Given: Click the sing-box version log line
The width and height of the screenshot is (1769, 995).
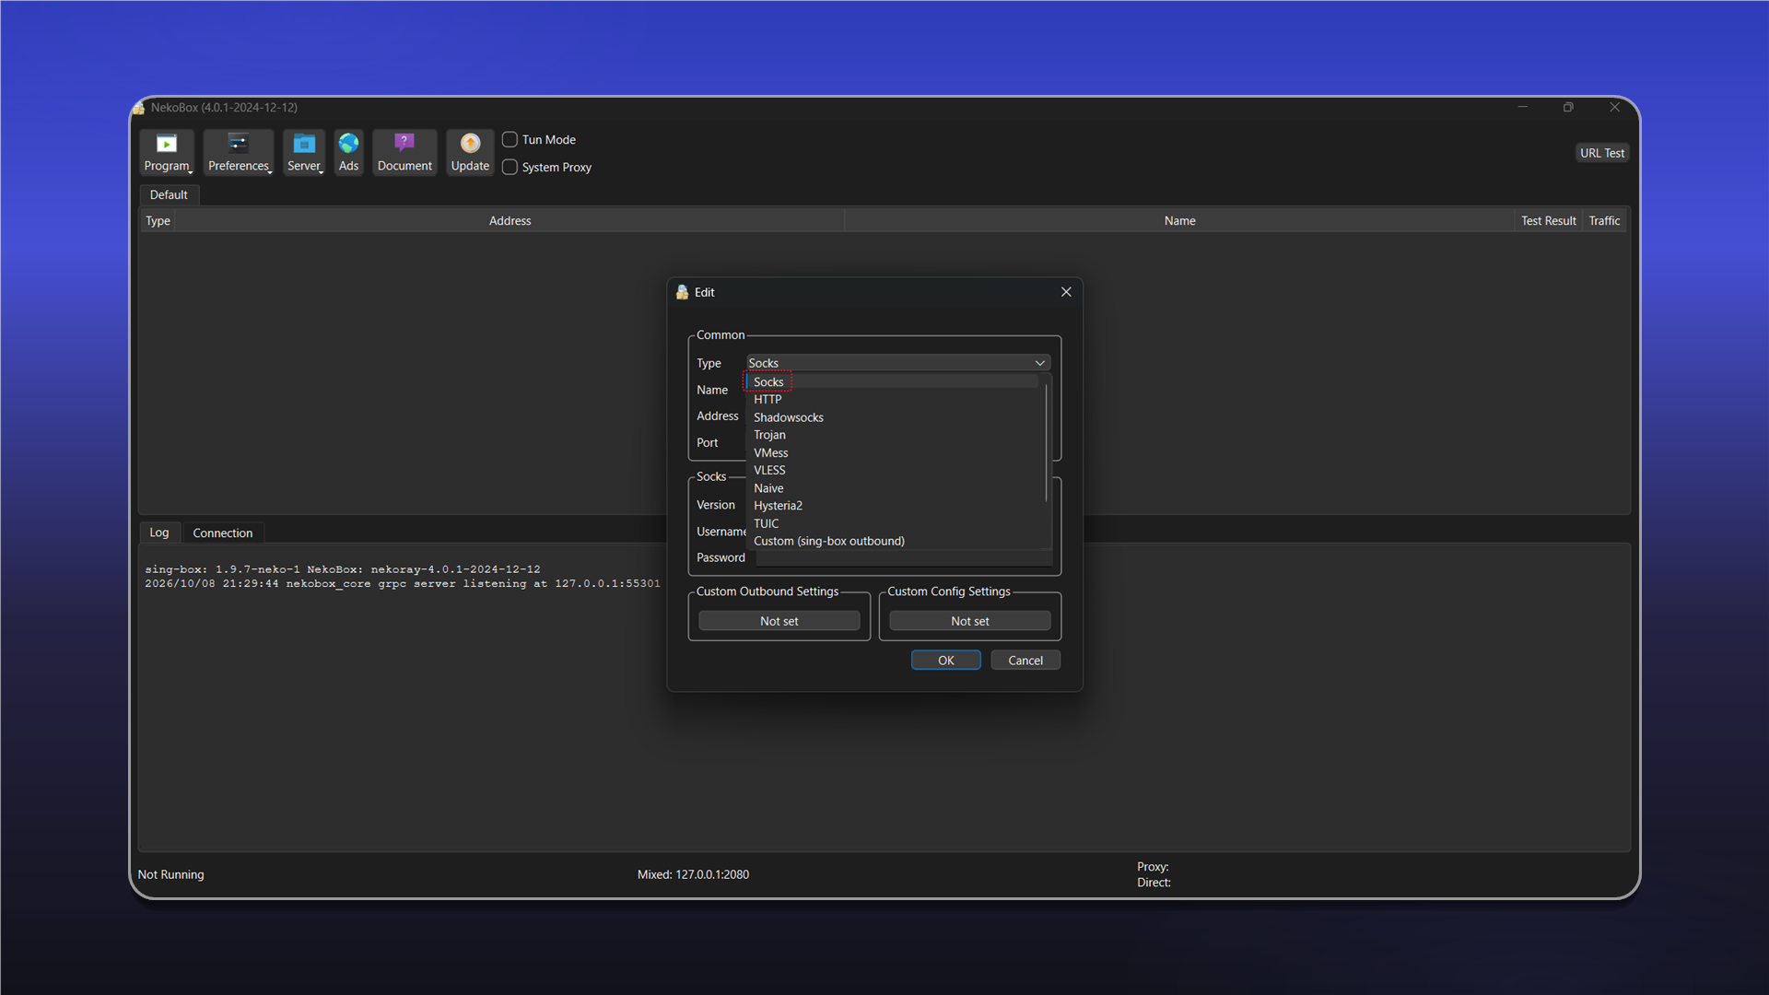Looking at the screenshot, I should click(343, 569).
